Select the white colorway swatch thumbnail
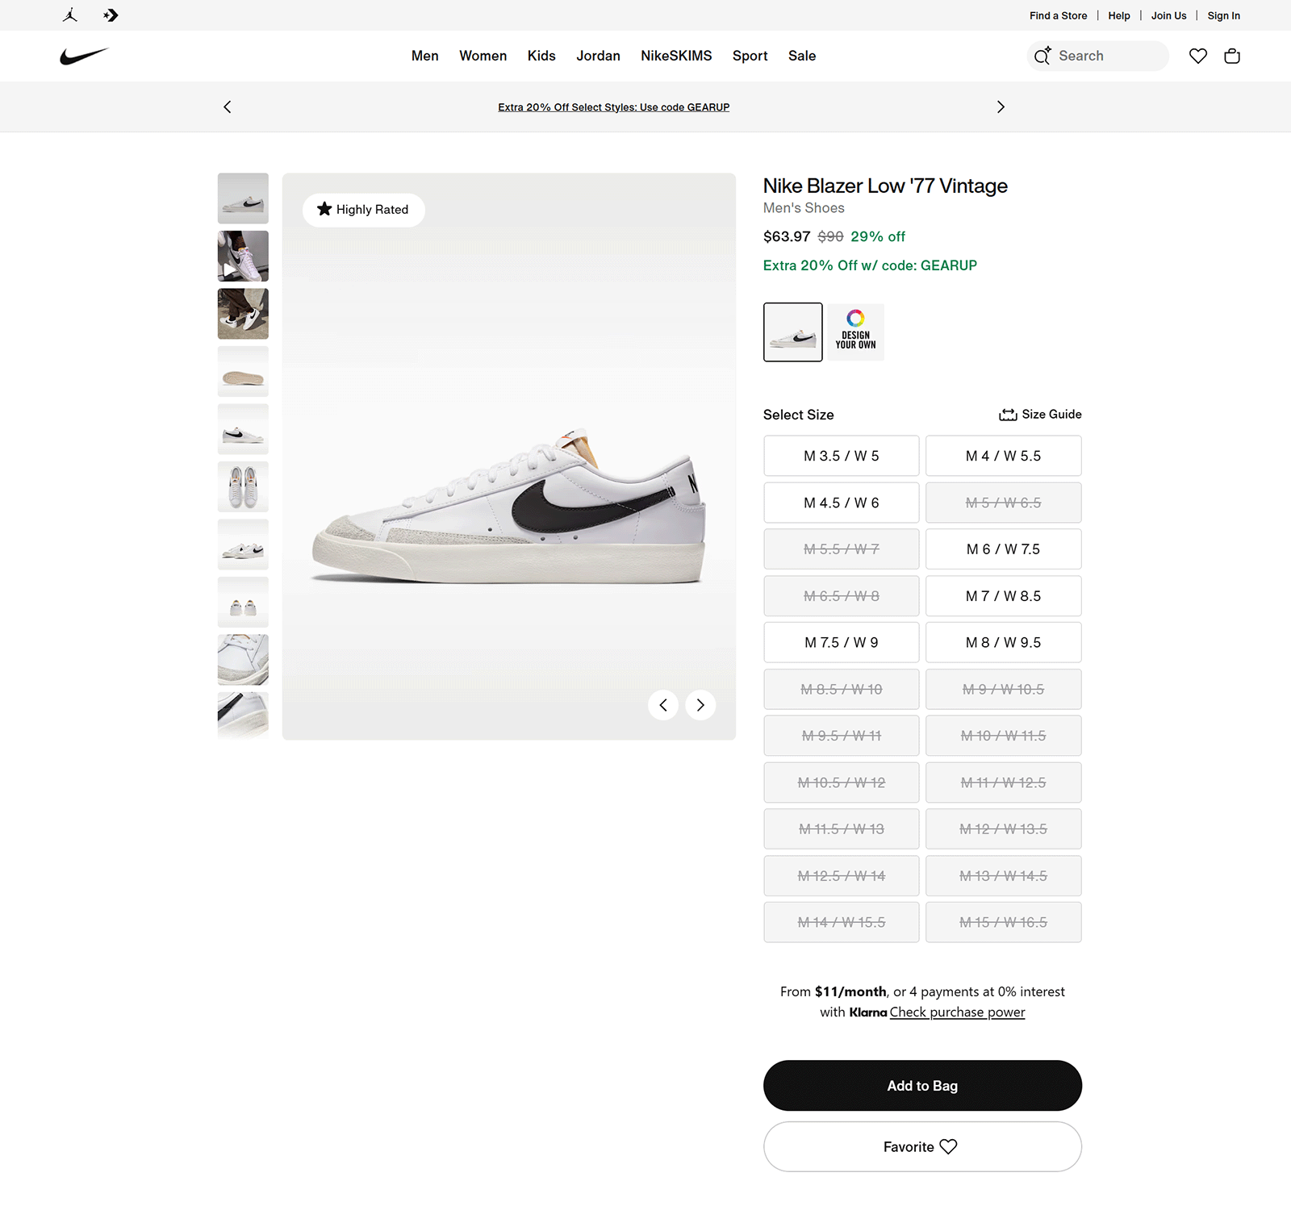Image resolution: width=1291 pixels, height=1206 pixels. tap(792, 332)
